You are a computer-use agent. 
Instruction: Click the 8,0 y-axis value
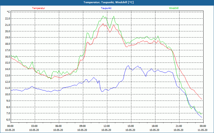click(x=8, y=107)
